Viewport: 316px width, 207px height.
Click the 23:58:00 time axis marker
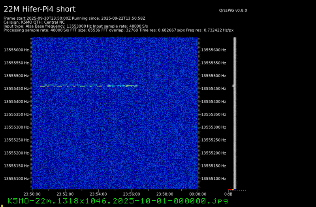tap(165, 194)
